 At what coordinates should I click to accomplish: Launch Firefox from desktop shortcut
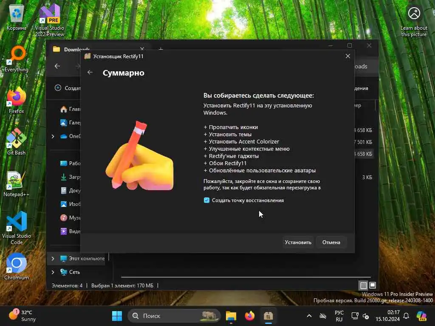tap(17, 100)
